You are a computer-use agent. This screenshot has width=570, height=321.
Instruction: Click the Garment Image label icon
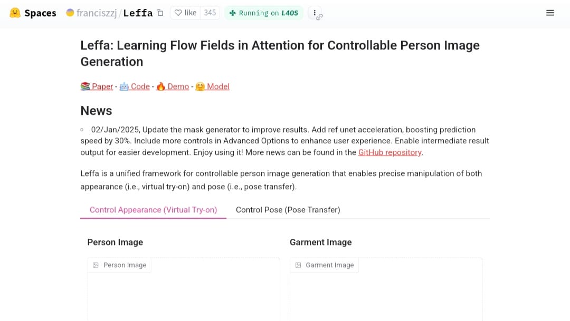pos(298,265)
